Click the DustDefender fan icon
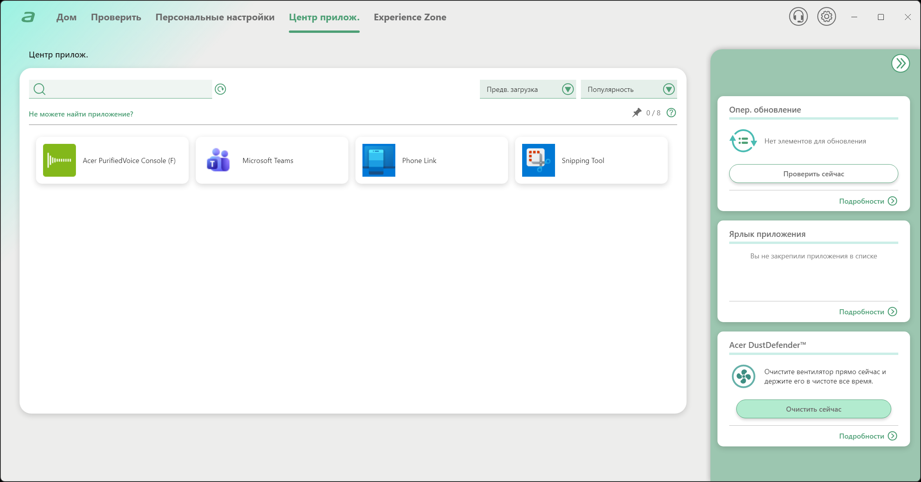The width and height of the screenshot is (921, 482). 743,376
